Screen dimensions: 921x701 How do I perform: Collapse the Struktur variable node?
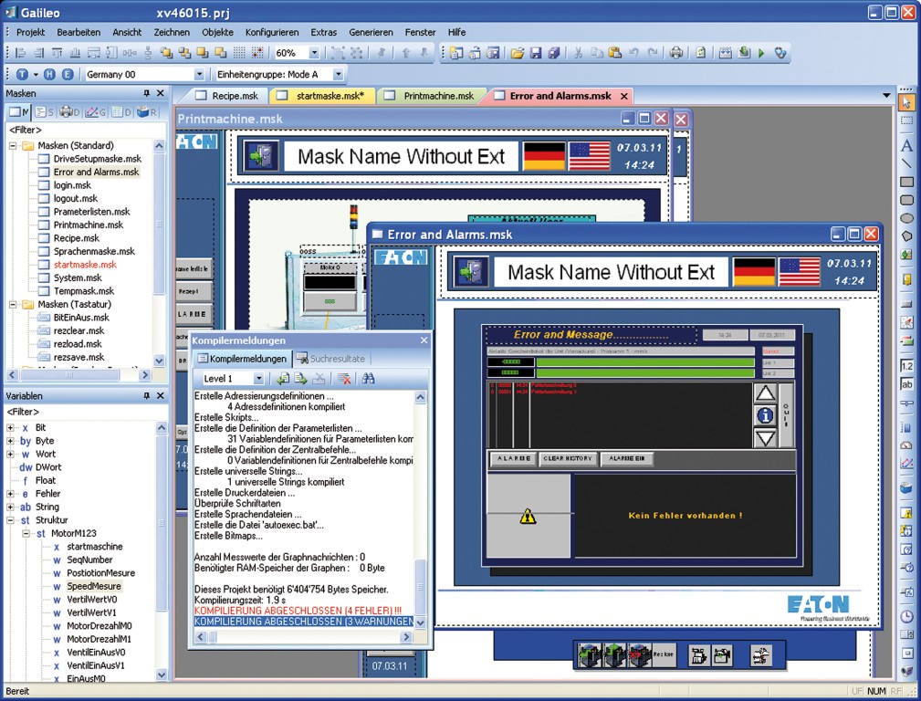coord(10,520)
